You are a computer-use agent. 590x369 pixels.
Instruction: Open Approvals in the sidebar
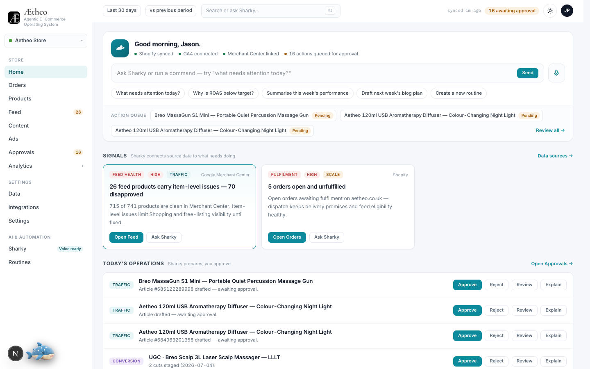[46, 153]
